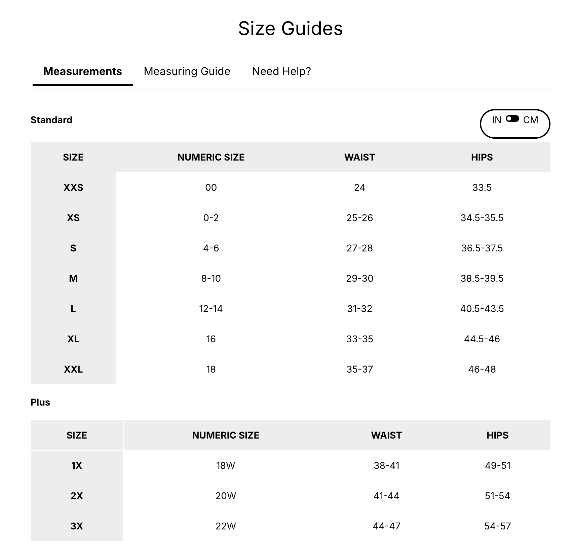573x554 pixels.
Task: Click the 20W numeric size cell
Action: (226, 496)
